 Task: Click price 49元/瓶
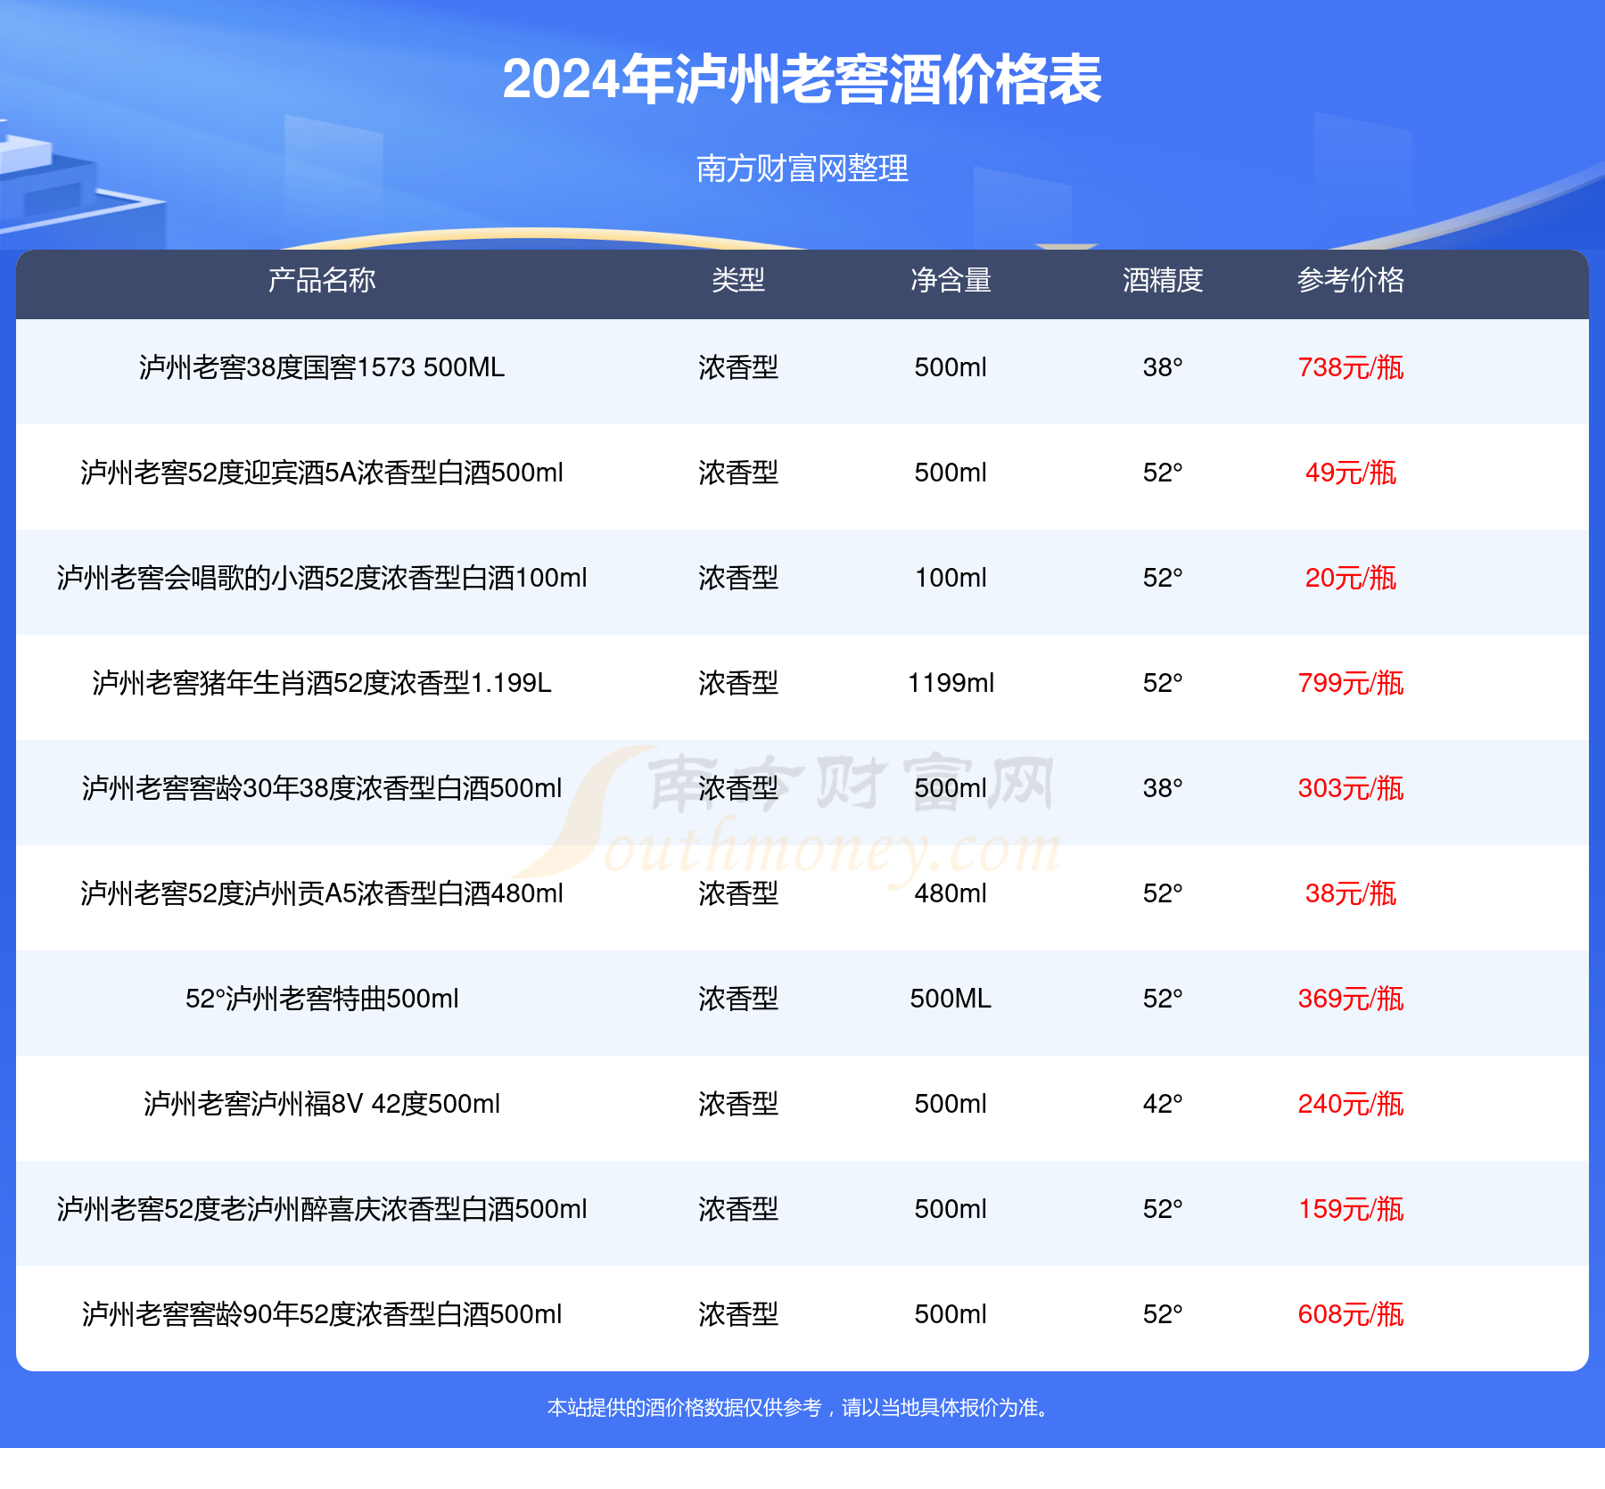1351,473
